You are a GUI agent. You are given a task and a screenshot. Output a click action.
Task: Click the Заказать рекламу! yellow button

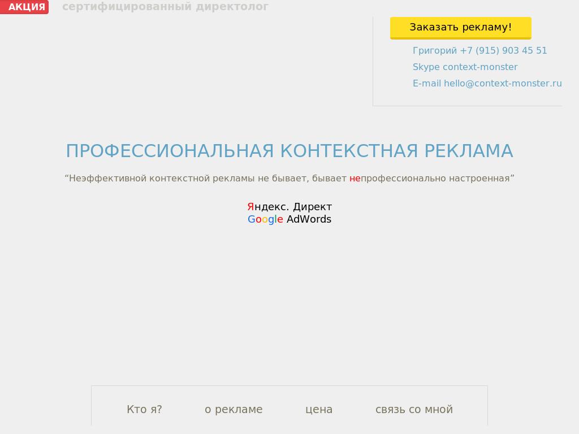click(460, 28)
